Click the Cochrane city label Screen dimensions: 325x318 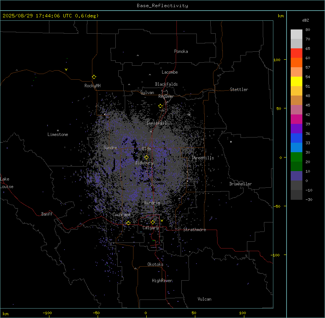pos(122,215)
